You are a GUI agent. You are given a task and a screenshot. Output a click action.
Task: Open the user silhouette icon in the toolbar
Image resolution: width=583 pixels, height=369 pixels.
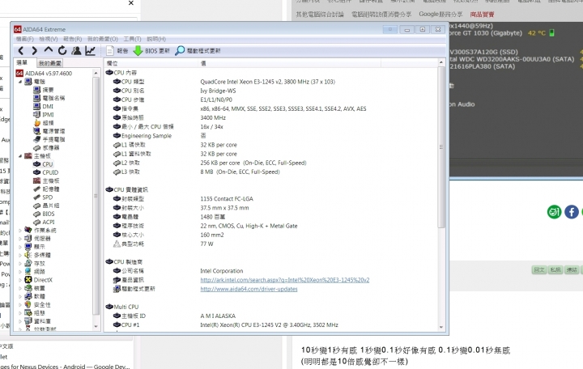pos(77,50)
